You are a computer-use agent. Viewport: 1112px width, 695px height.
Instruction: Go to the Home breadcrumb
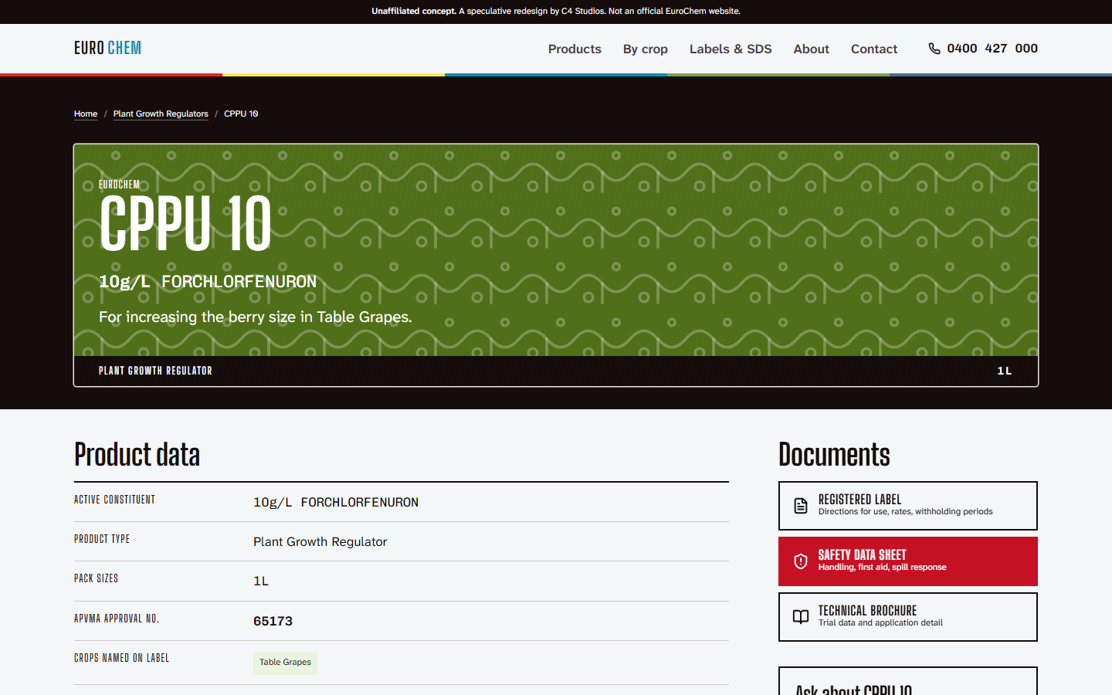[x=86, y=114]
